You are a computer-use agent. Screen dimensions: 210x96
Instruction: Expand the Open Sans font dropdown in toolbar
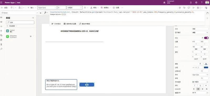pyautogui.click(x=47, y=8)
